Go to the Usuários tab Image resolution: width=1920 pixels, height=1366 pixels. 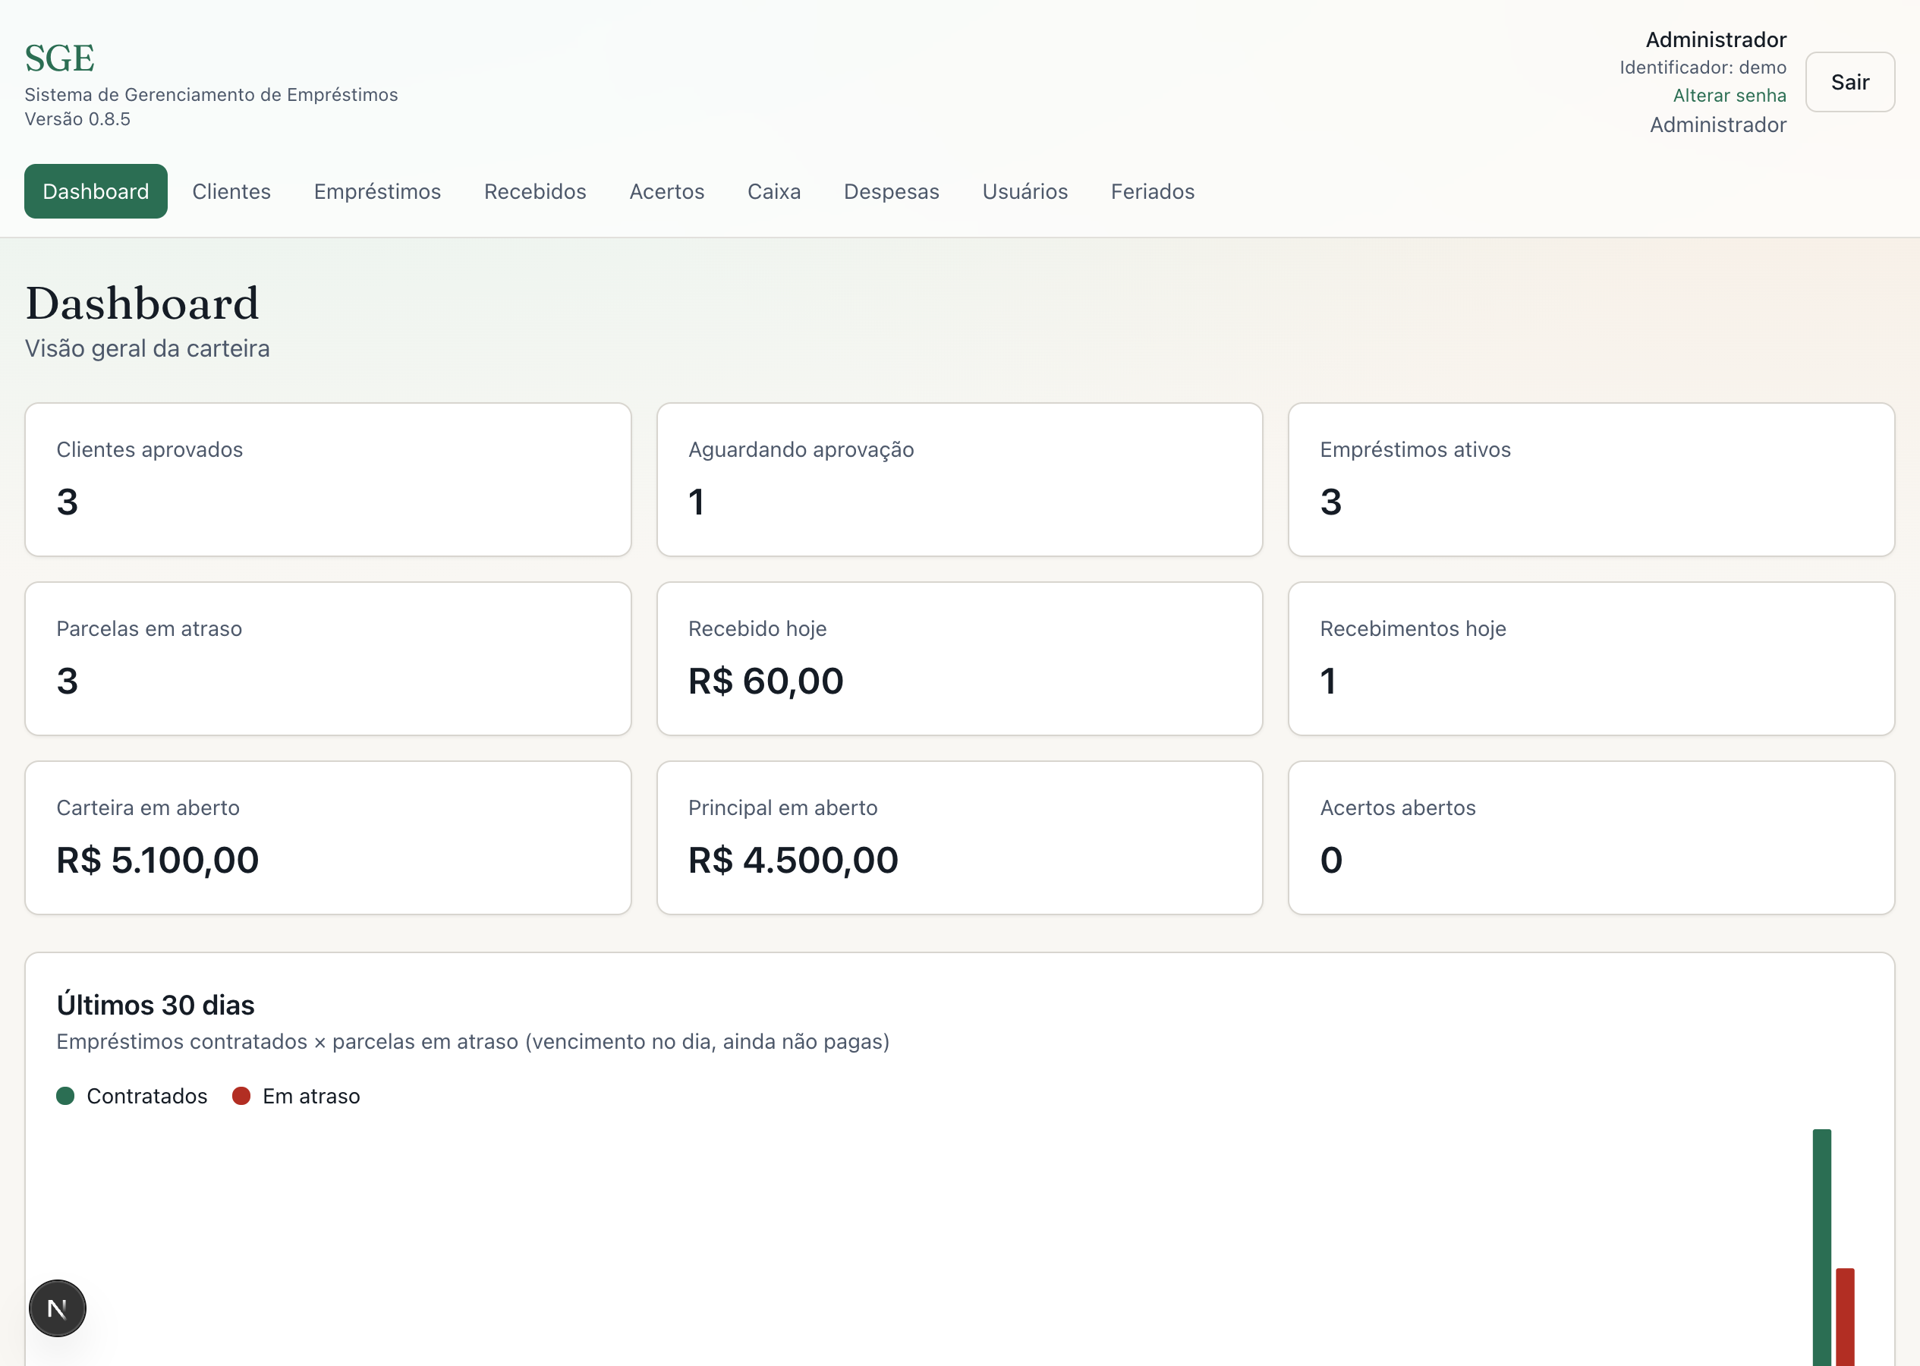pyautogui.click(x=1025, y=191)
